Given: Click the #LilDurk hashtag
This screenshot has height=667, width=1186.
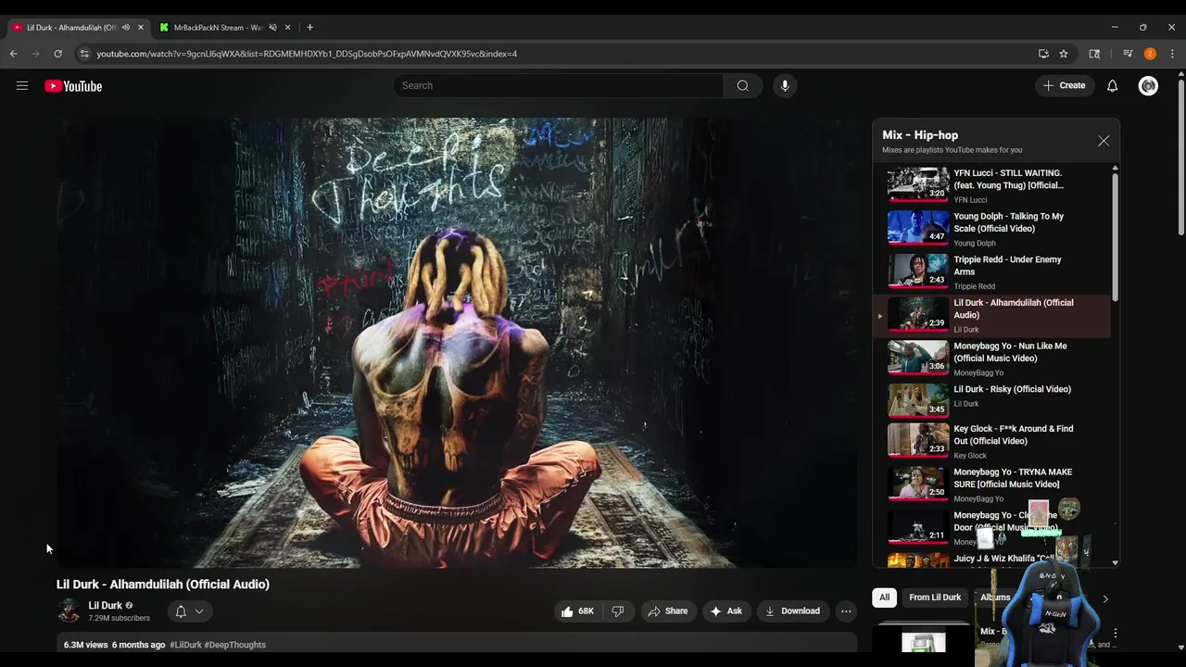Looking at the screenshot, I should pyautogui.click(x=186, y=645).
